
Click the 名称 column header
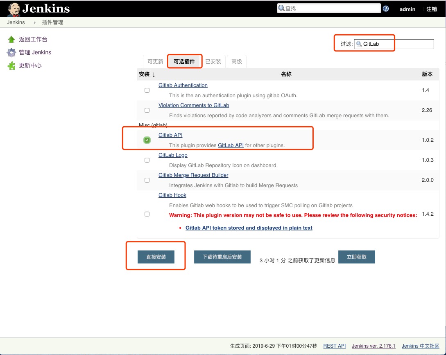coord(286,74)
